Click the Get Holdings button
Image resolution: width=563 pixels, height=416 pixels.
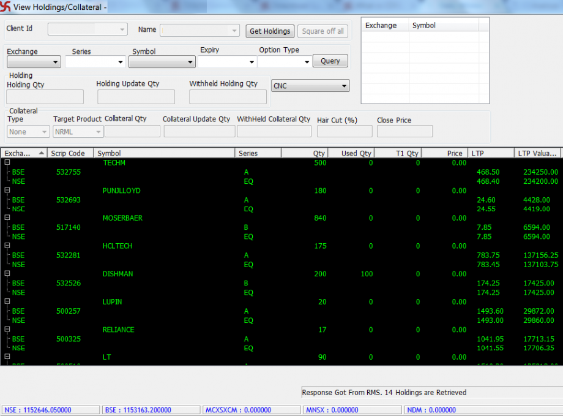coord(270,31)
